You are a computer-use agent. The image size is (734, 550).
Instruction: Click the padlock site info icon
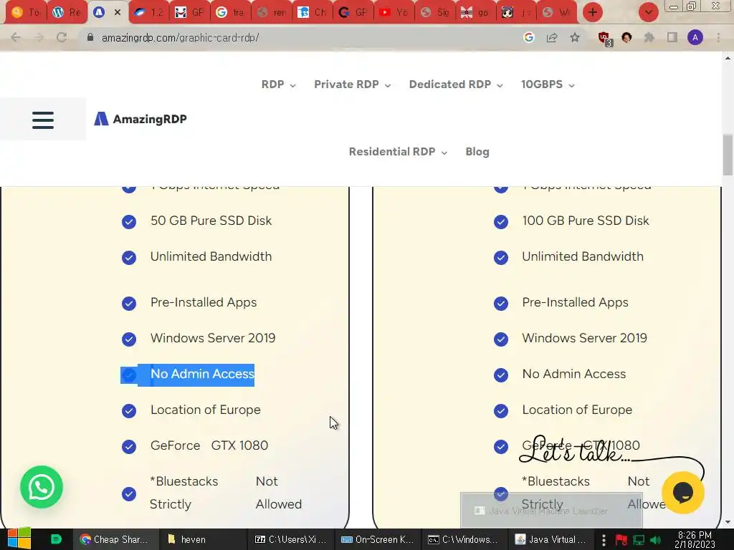point(90,37)
